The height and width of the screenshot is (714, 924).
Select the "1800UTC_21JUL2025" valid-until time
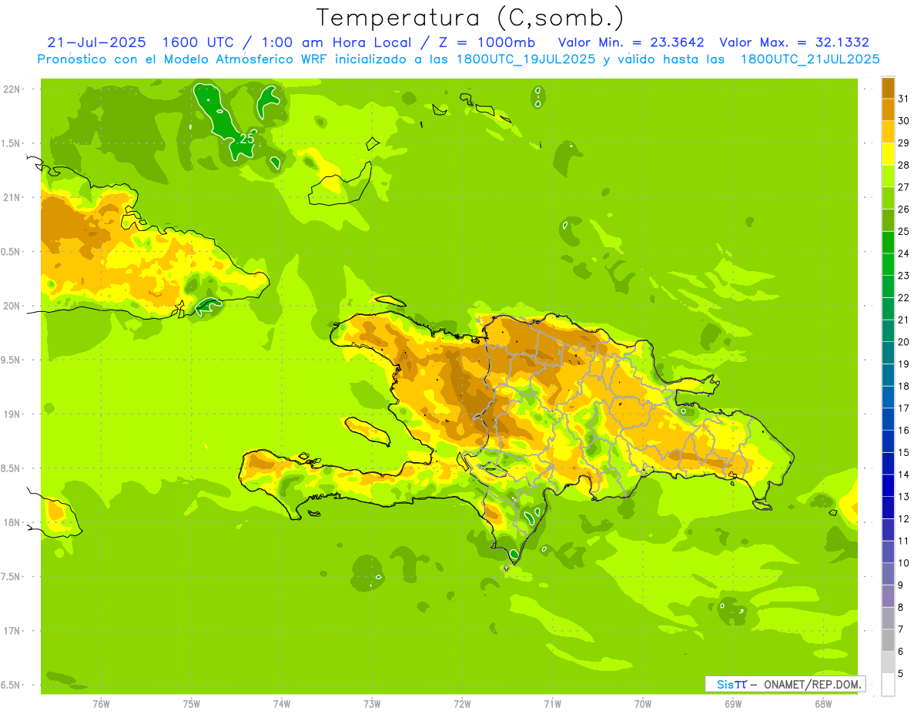(810, 59)
